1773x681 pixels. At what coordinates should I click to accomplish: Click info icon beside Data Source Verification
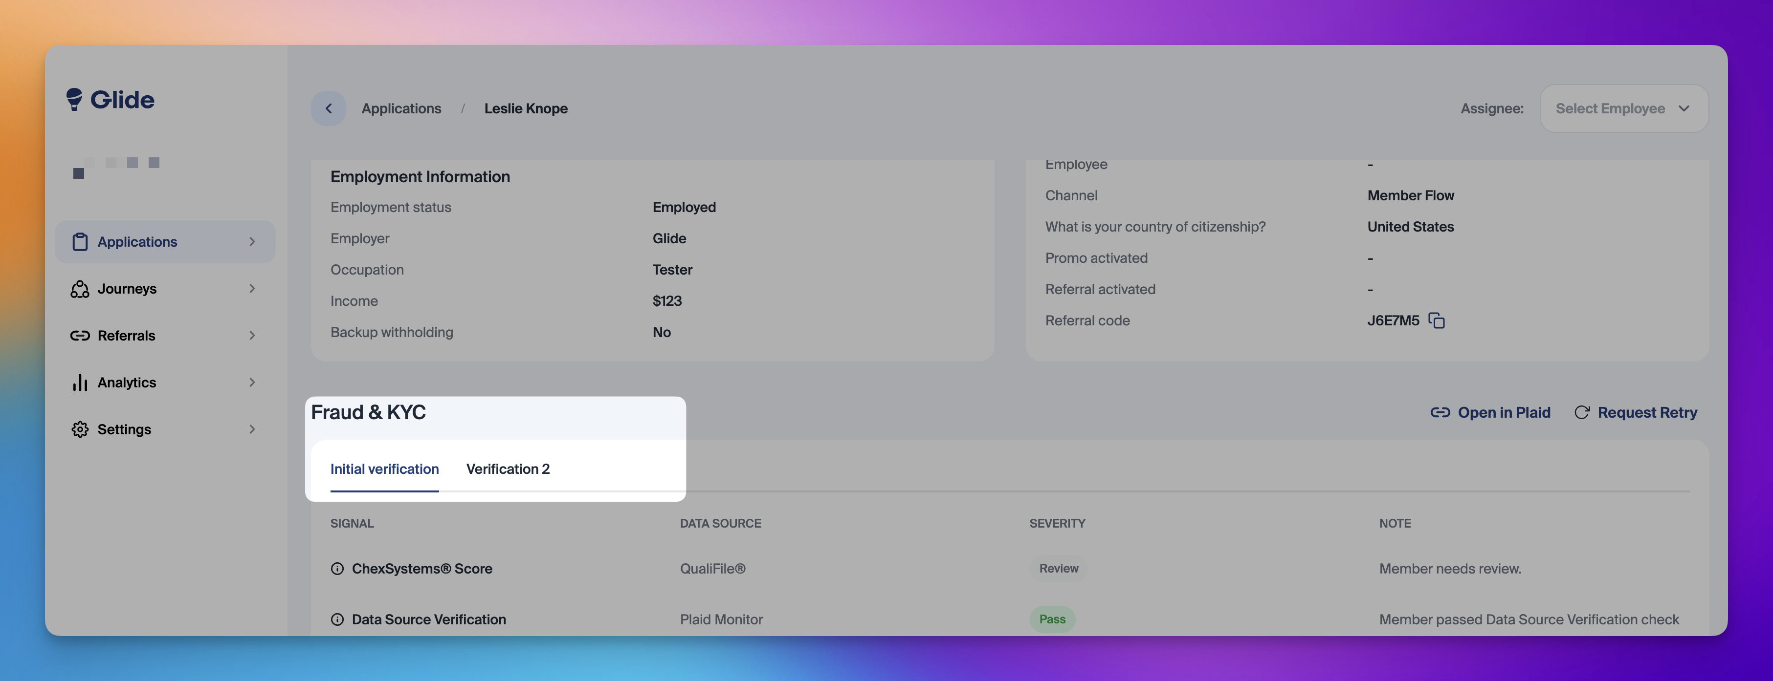(337, 619)
